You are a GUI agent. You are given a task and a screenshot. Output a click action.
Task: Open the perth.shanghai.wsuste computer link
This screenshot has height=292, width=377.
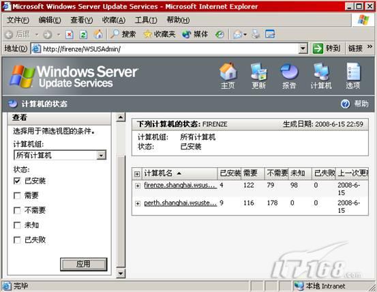[181, 203]
